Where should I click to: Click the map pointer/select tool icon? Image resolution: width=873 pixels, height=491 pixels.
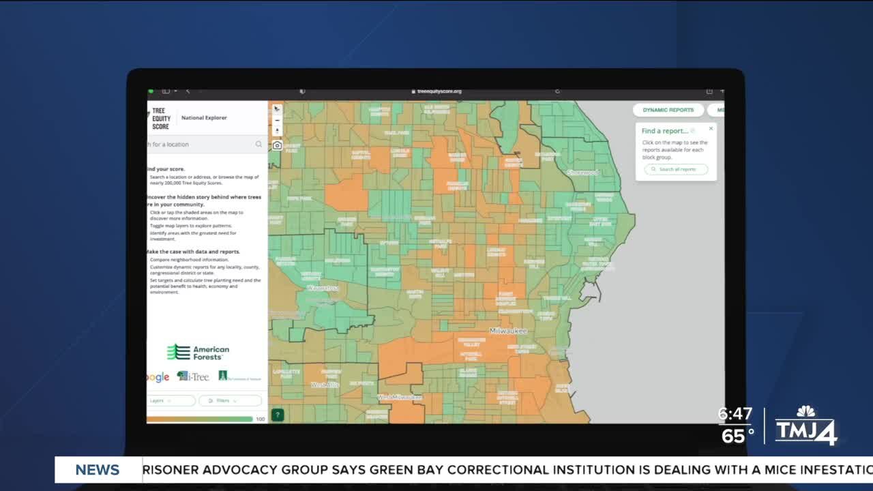pos(277,109)
